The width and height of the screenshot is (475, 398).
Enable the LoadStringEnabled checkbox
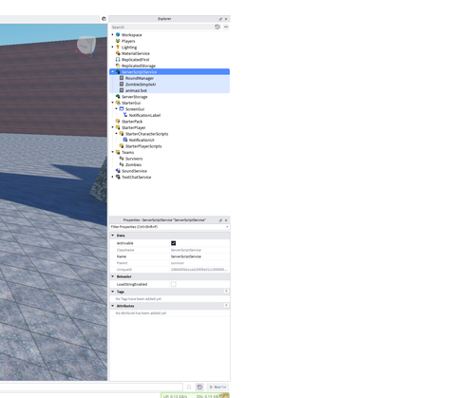click(x=173, y=284)
